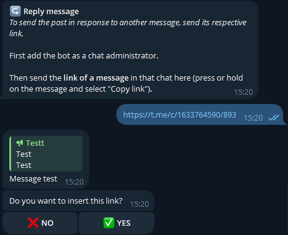Click the reply arrow emoji icon
Screen dimensions: 288x235
tap(15, 11)
